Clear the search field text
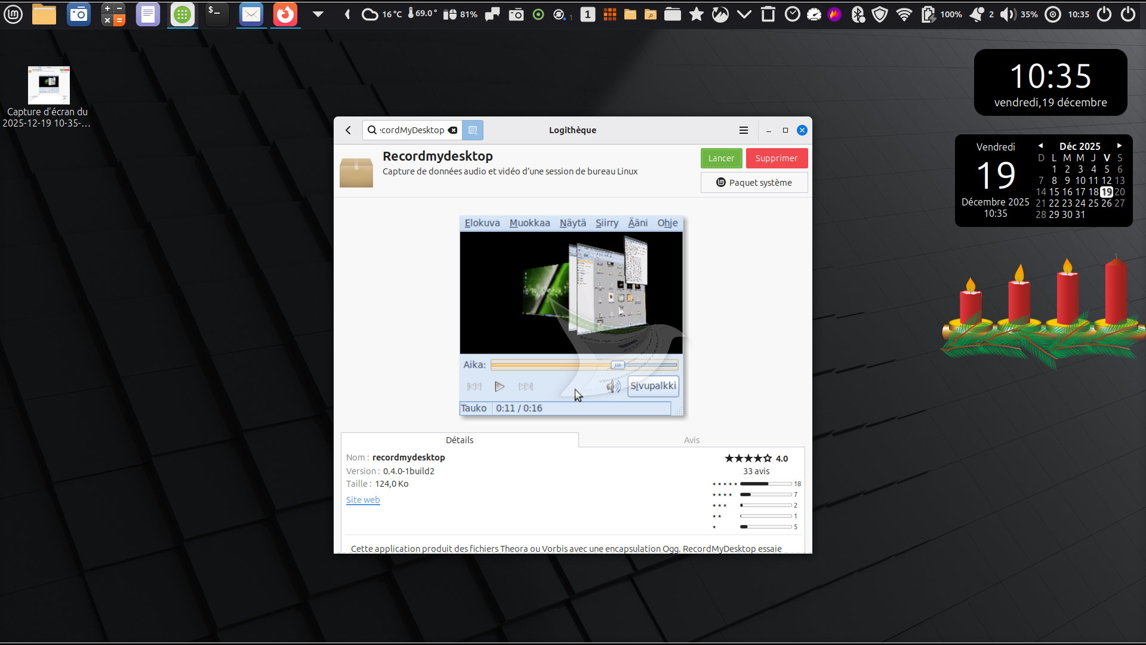The width and height of the screenshot is (1146, 645). [x=453, y=130]
